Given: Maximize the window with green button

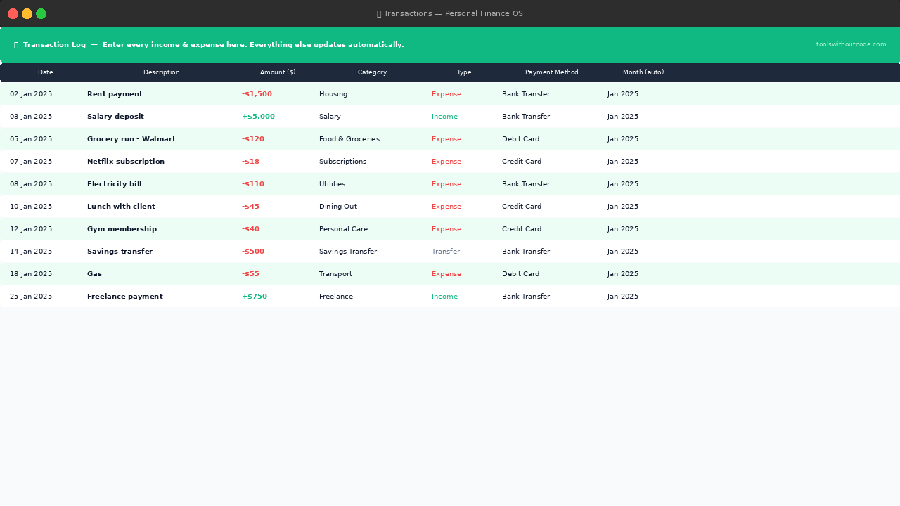Looking at the screenshot, I should click(41, 13).
